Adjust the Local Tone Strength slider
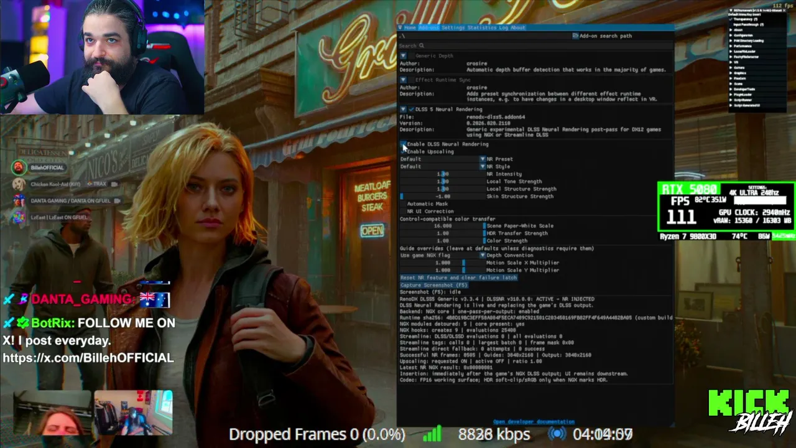Viewport: 796px width, 448px height. pos(442,182)
